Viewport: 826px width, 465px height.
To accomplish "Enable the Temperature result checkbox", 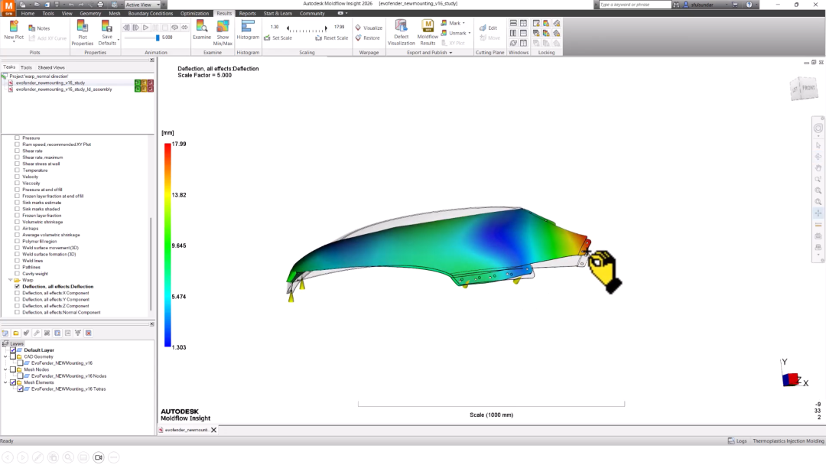I will point(18,170).
